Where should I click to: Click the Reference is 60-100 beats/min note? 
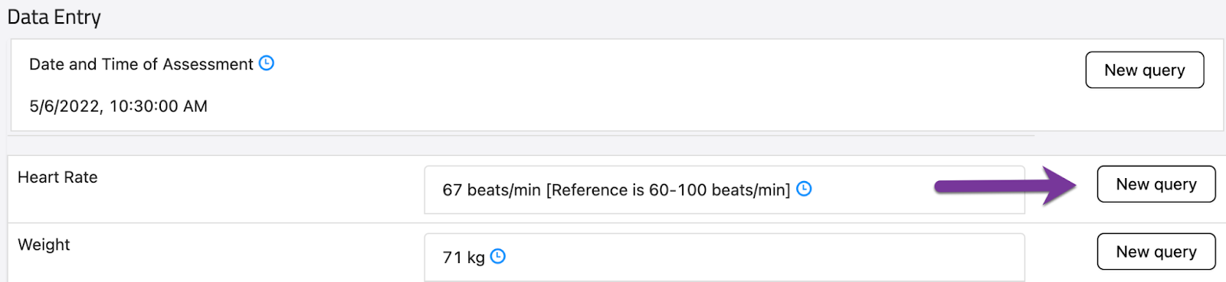pos(668,190)
